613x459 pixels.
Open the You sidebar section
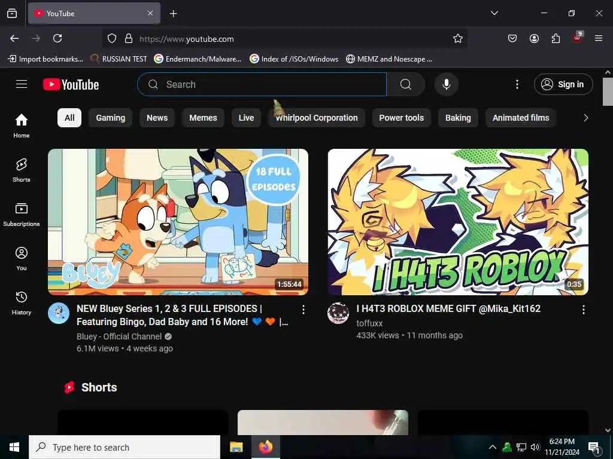(22, 258)
